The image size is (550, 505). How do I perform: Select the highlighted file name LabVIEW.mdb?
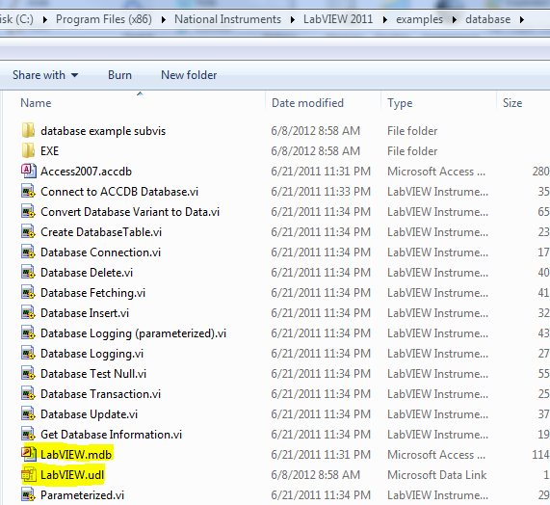pos(76,455)
